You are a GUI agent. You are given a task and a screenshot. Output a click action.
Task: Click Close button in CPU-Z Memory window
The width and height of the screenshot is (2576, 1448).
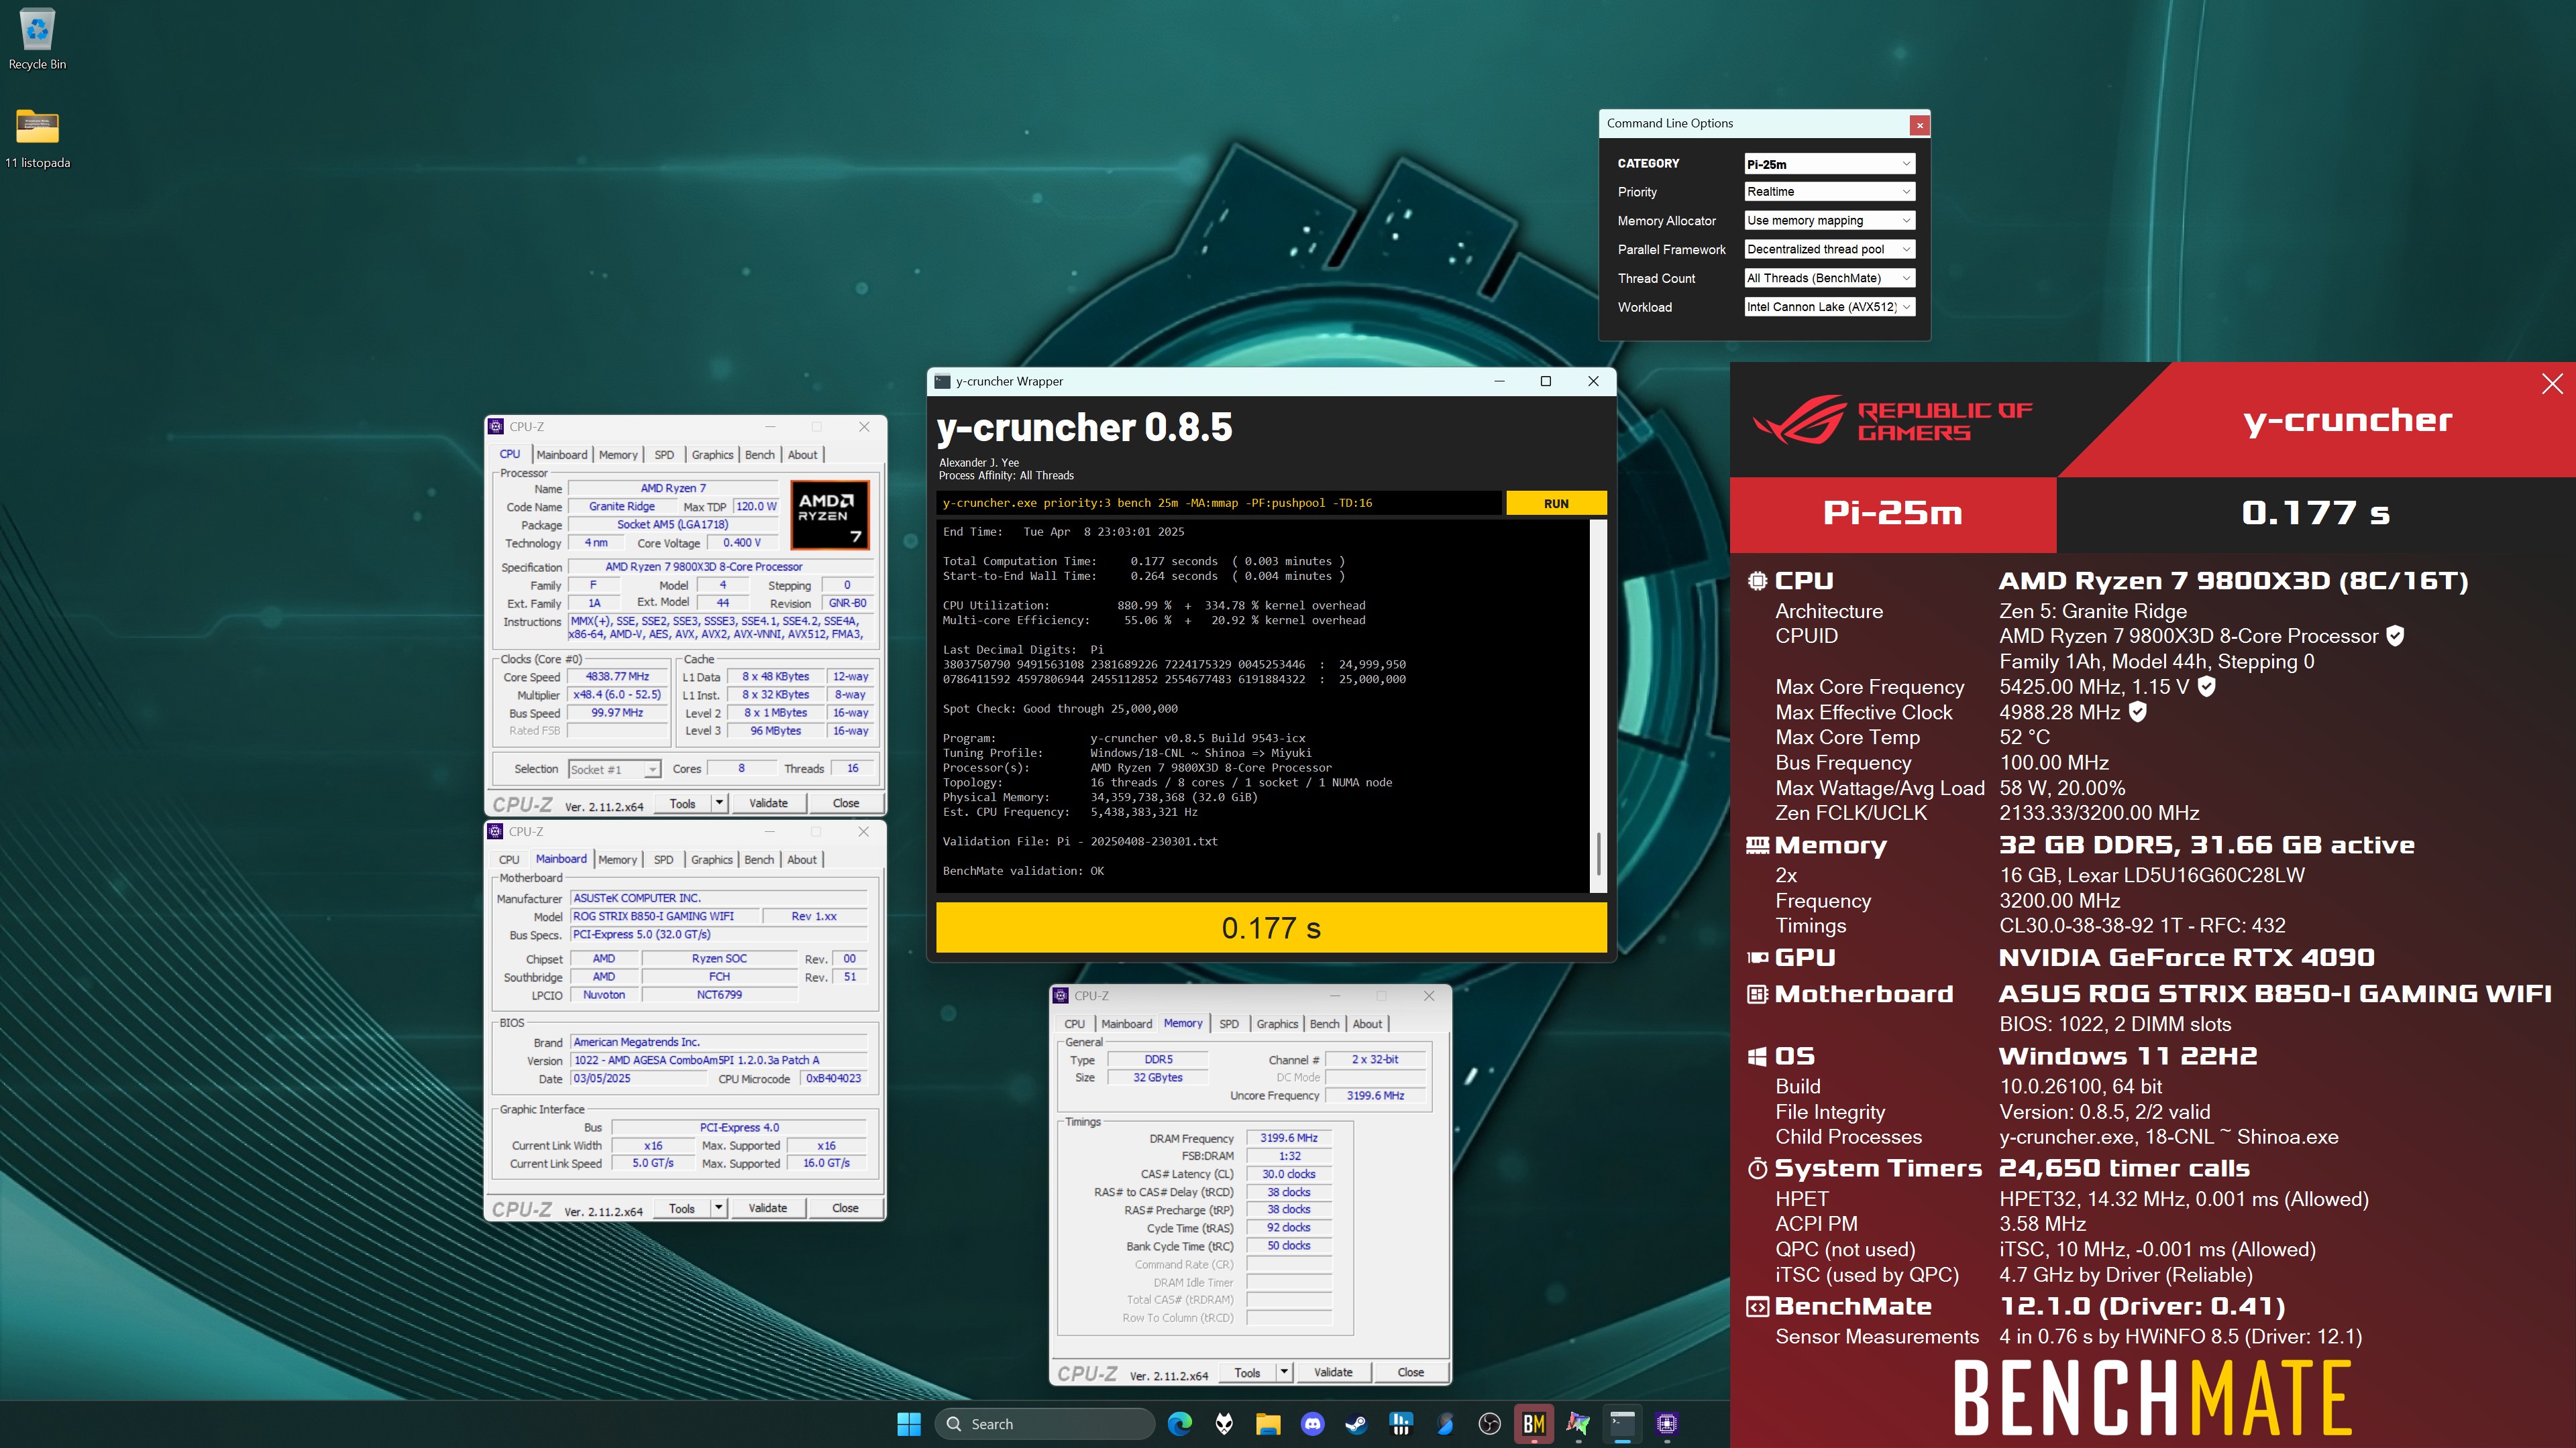[x=1410, y=1372]
